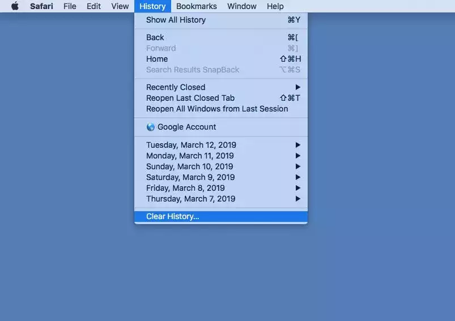Open the View menu
Image resolution: width=455 pixels, height=321 pixels.
click(x=120, y=6)
